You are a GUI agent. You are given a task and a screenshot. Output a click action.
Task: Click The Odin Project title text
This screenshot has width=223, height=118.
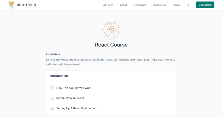26,5
